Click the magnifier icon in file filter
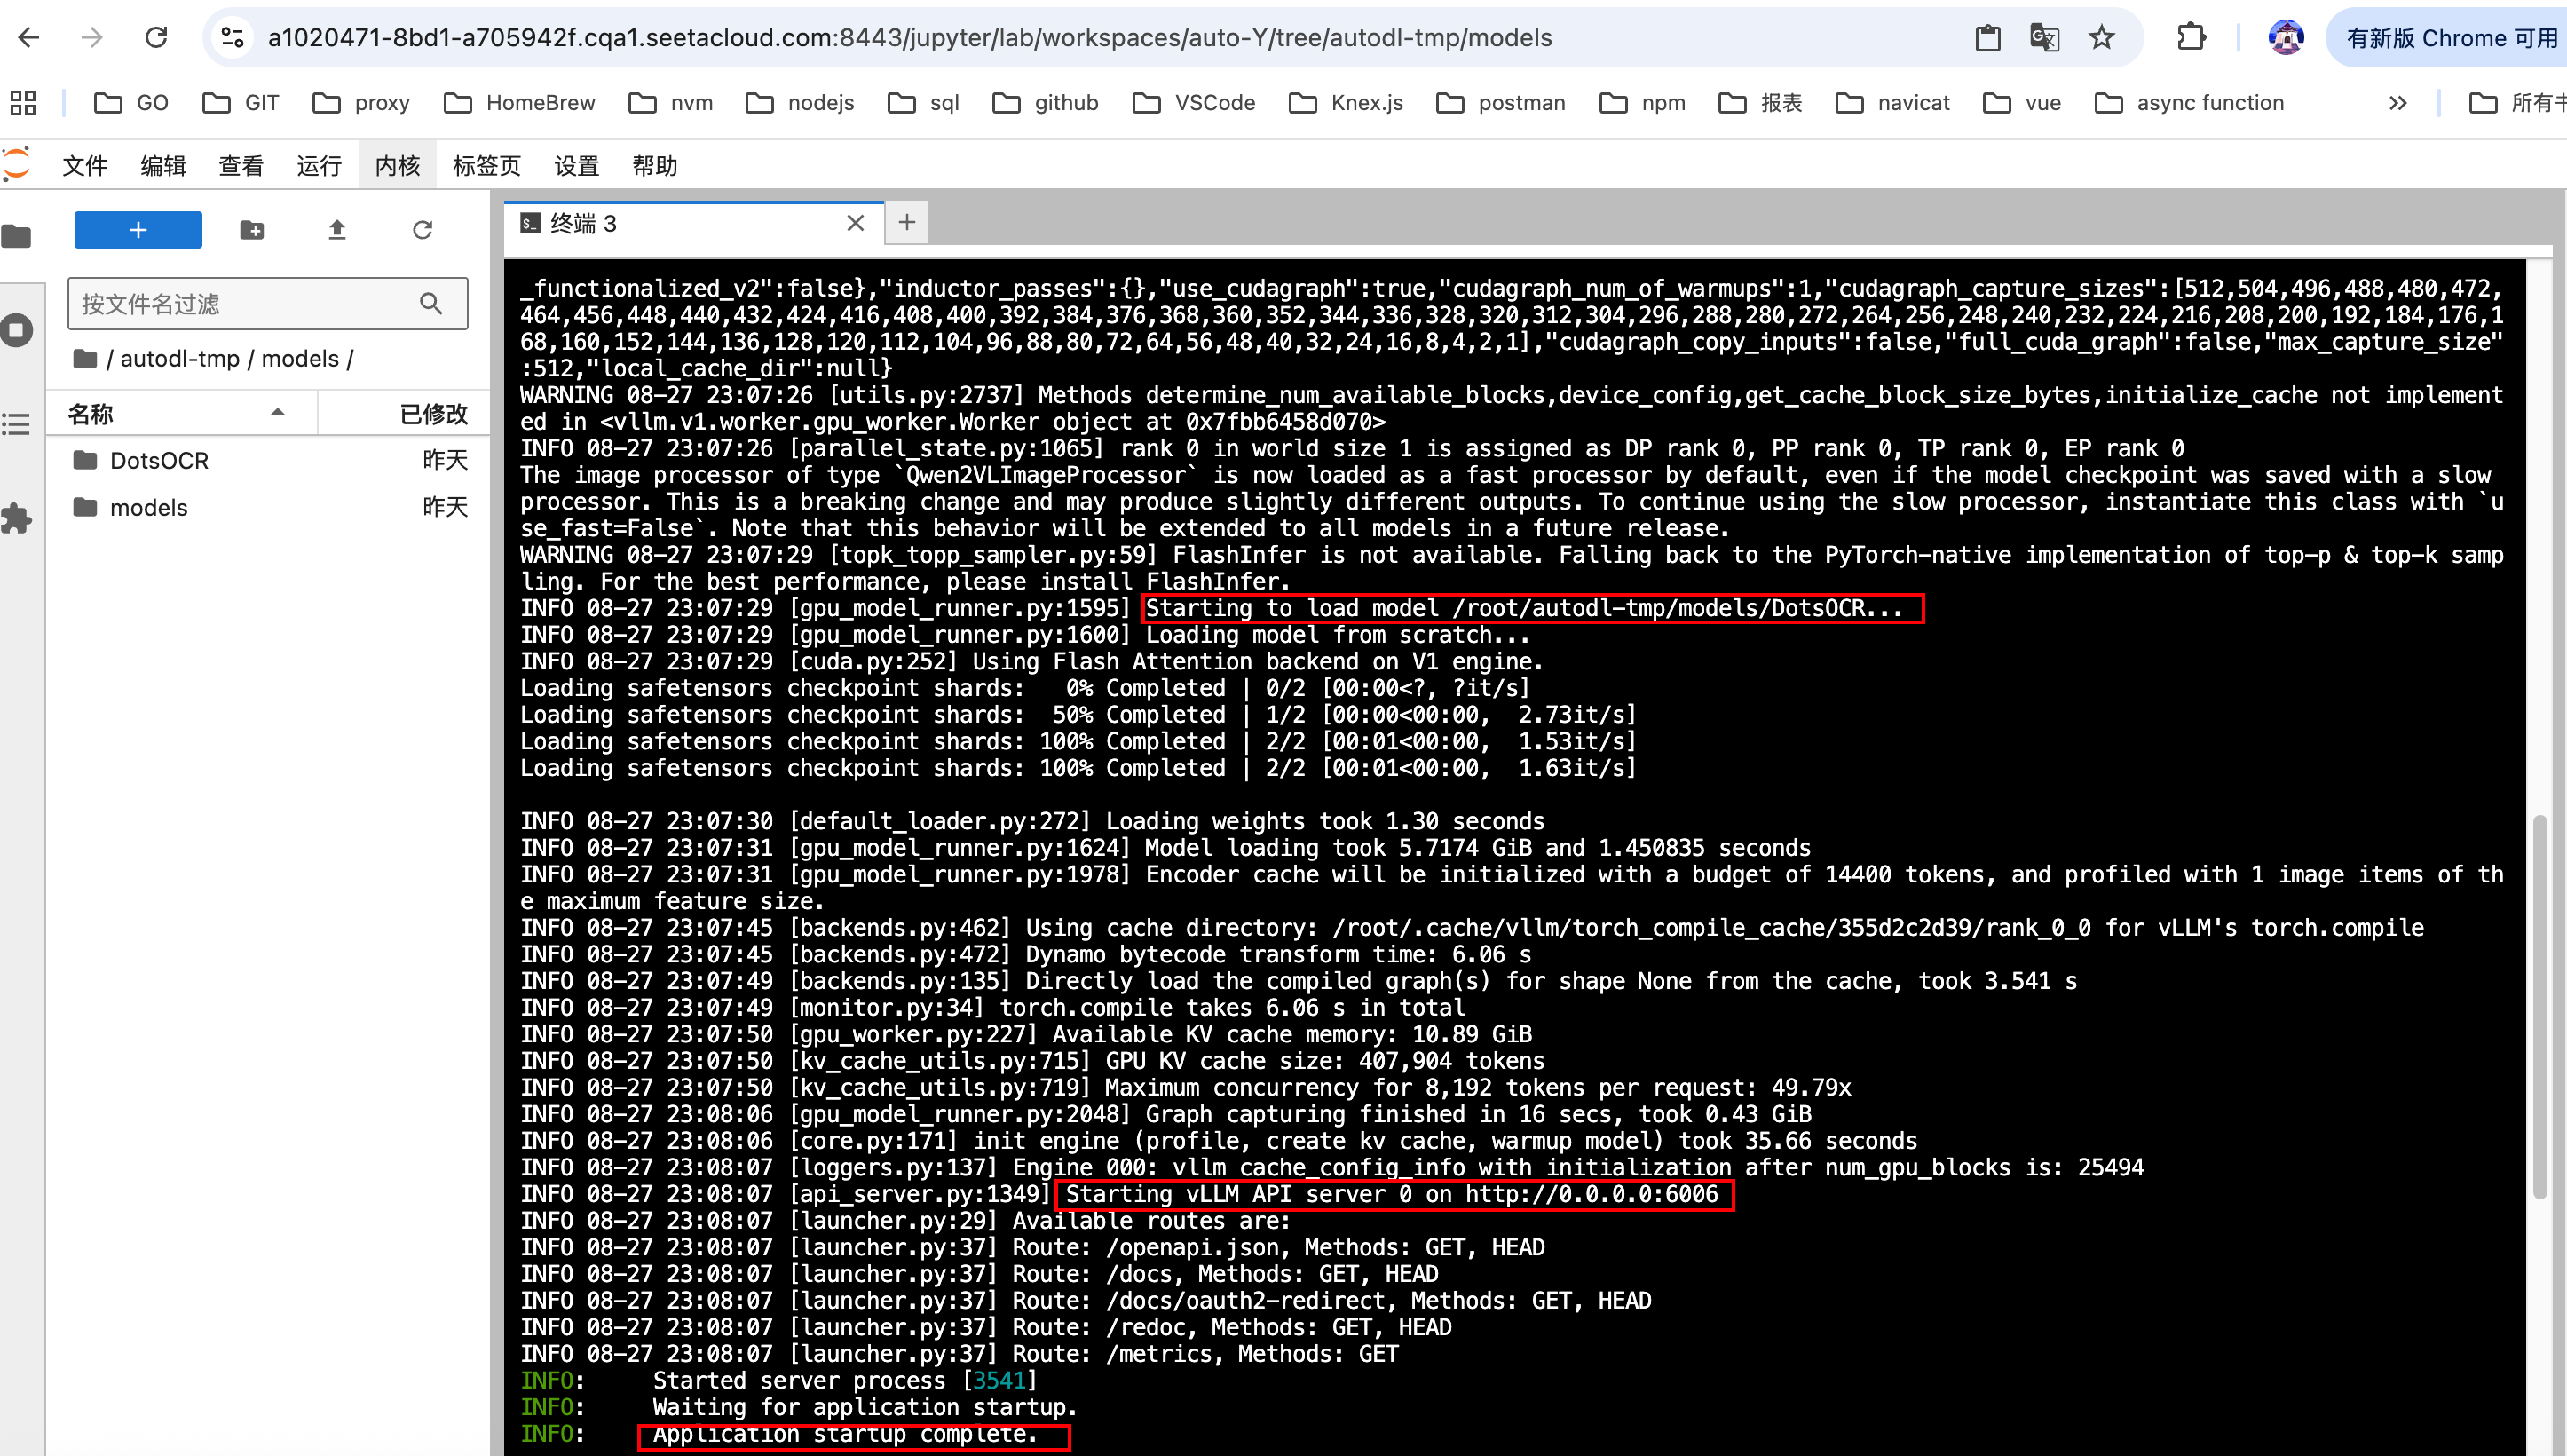 point(430,303)
